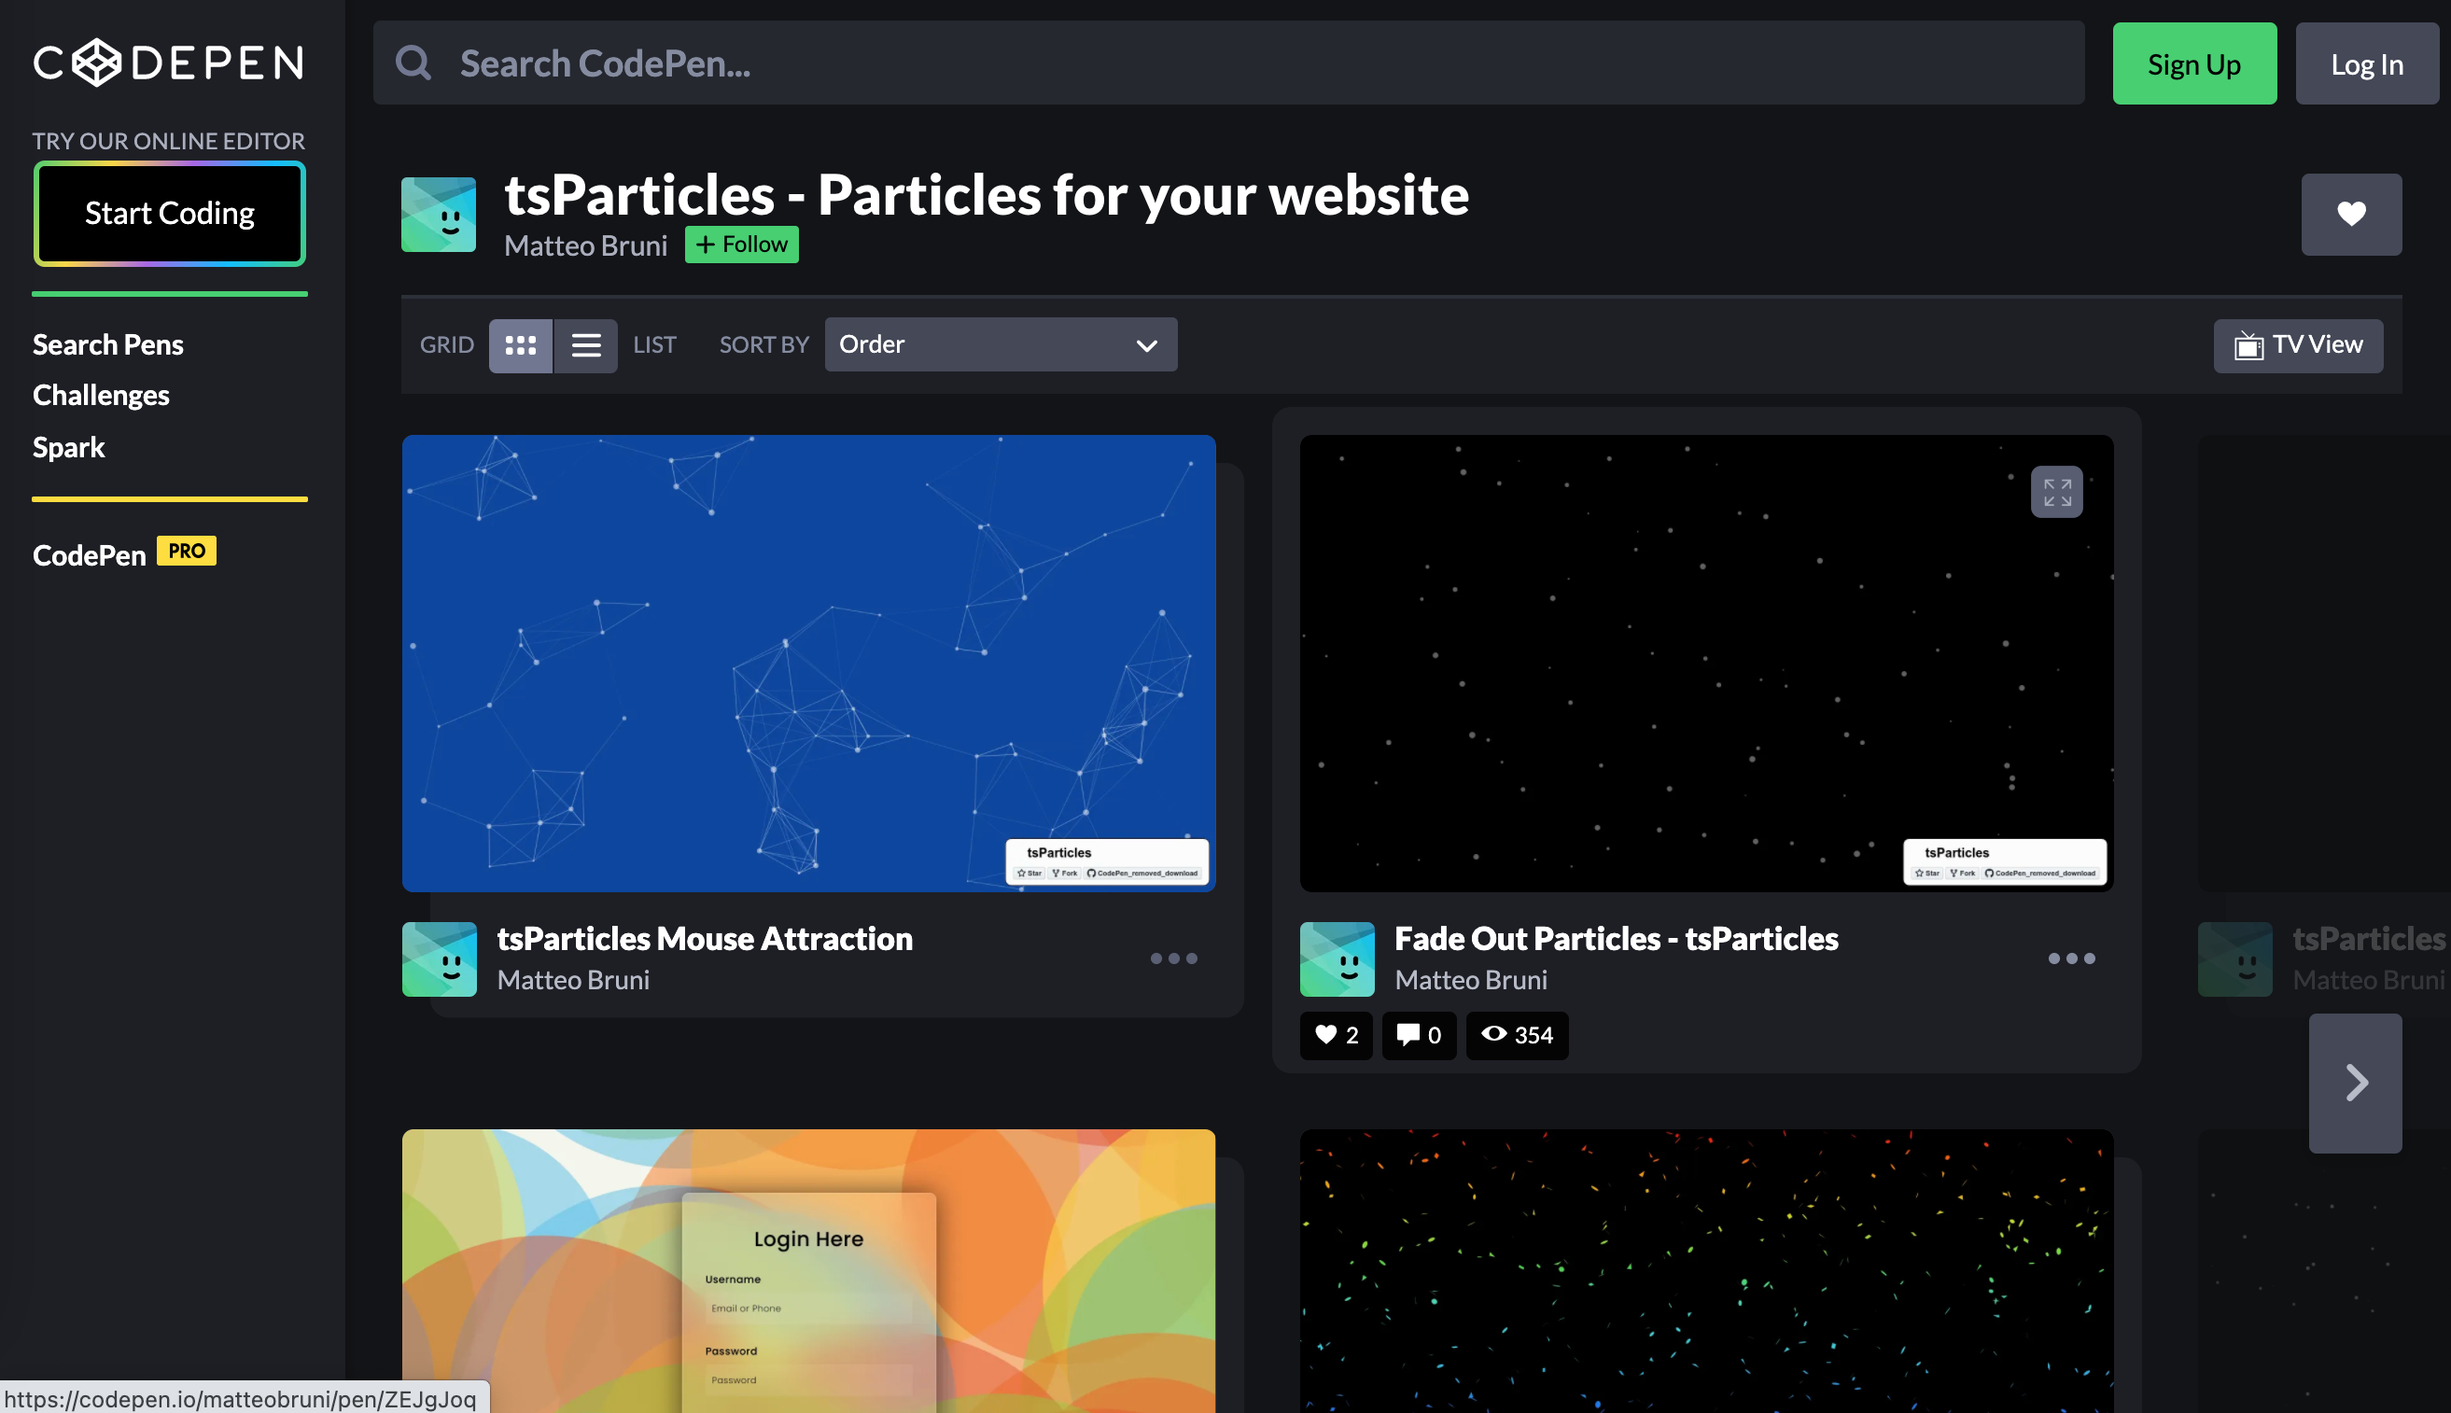Click the search magnifier icon

(413, 63)
